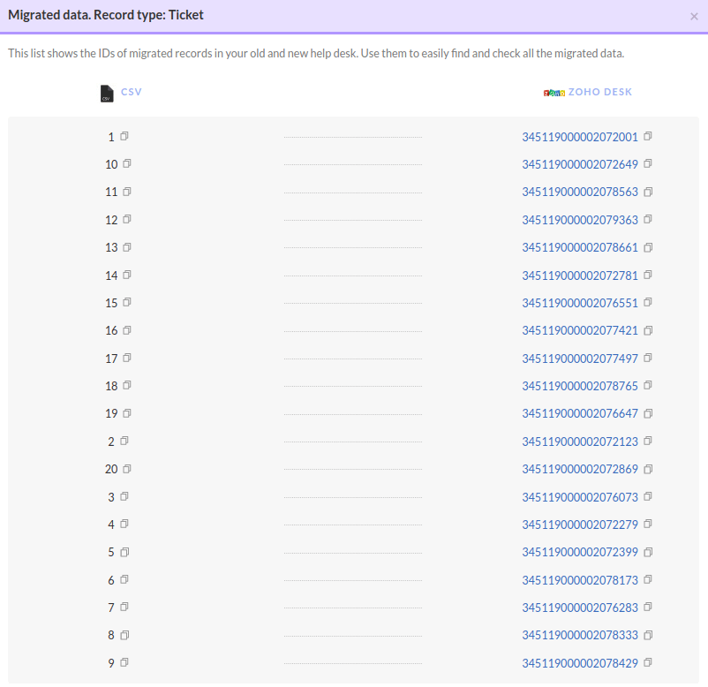This screenshot has height=687, width=708.
Task: Copy Zoho ID 34511900002076073
Action: [x=648, y=496]
